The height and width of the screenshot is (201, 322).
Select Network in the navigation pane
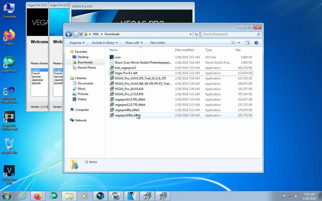pos(81,120)
